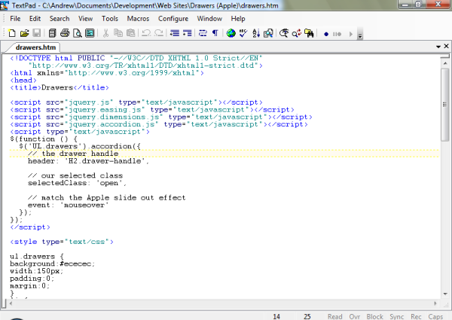Click the "event: 'mouseover'" code line
Screen dimensions: 452x320
click(x=68, y=205)
